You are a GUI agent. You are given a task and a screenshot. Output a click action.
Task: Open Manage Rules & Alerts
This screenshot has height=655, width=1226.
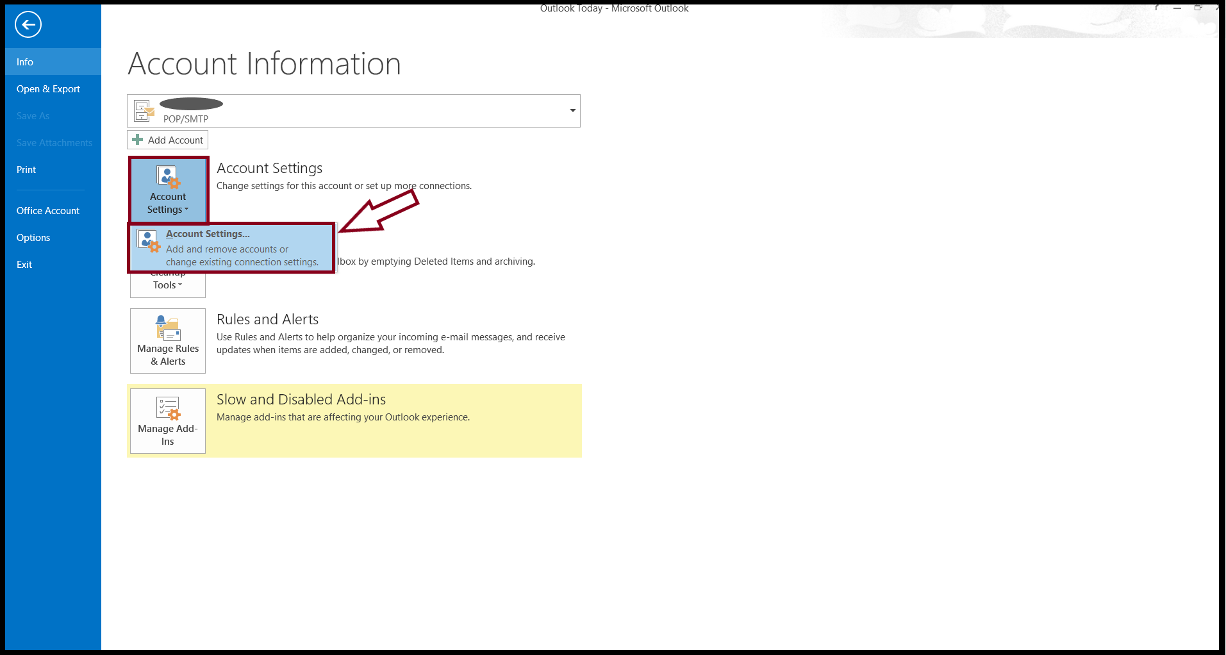pyautogui.click(x=168, y=341)
